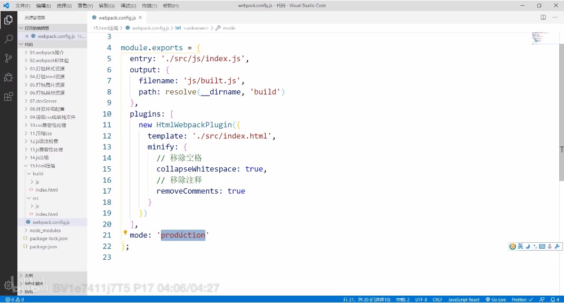The image size is (564, 303).
Task: Open the 转到(G) menu
Action: [107, 6]
